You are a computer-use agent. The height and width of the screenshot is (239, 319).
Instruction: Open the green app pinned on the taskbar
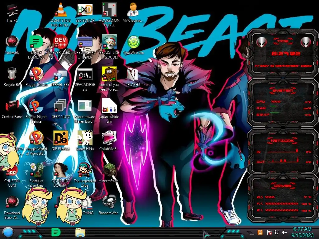56,232
